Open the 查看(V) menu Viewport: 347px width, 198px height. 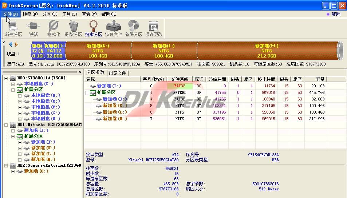[89, 14]
